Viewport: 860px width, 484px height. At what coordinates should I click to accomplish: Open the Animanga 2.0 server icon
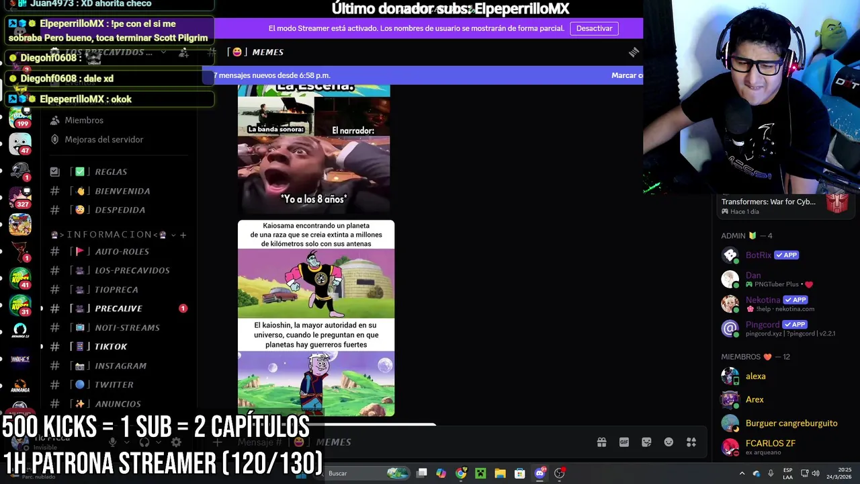pos(20,331)
